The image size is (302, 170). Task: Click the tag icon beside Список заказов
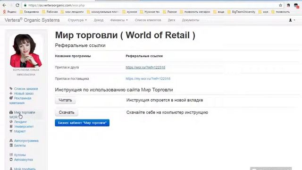coord(11,88)
